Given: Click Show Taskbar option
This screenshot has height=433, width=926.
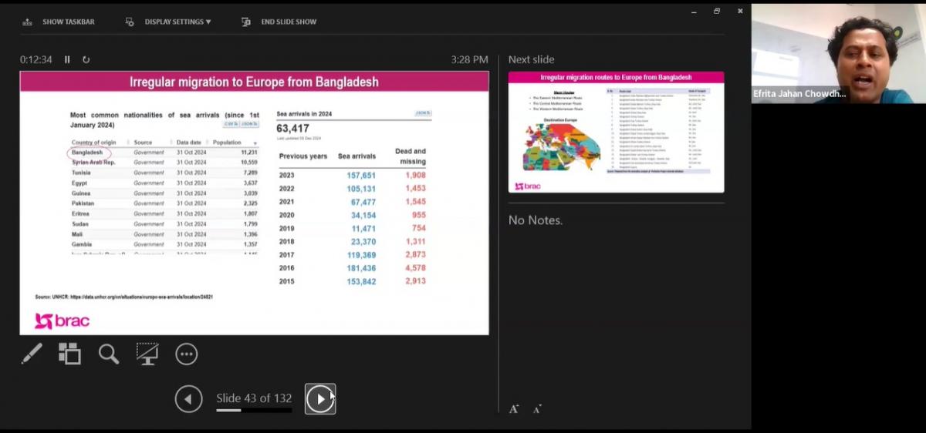Looking at the screenshot, I should click(59, 22).
